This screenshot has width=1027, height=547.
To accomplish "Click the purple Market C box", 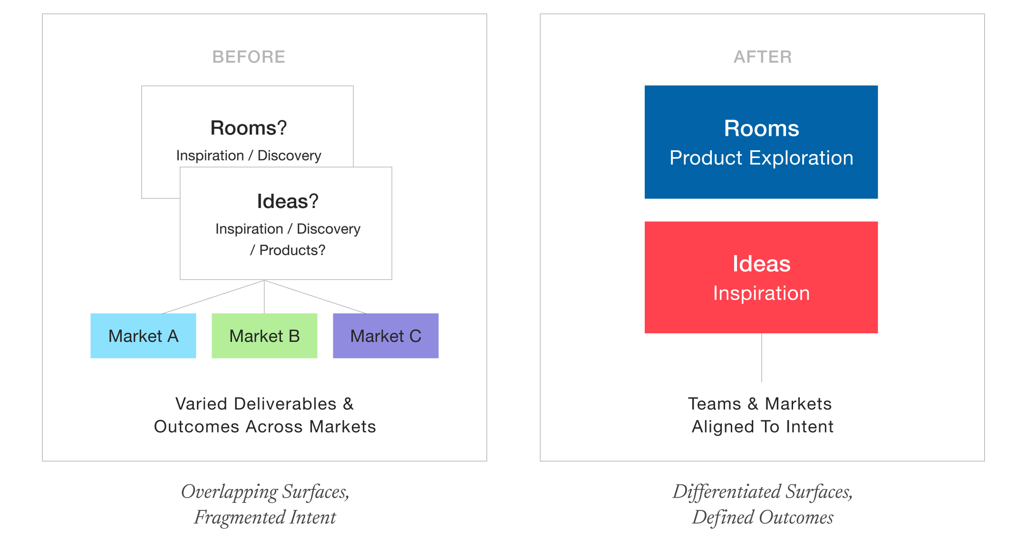I will pos(386,336).
